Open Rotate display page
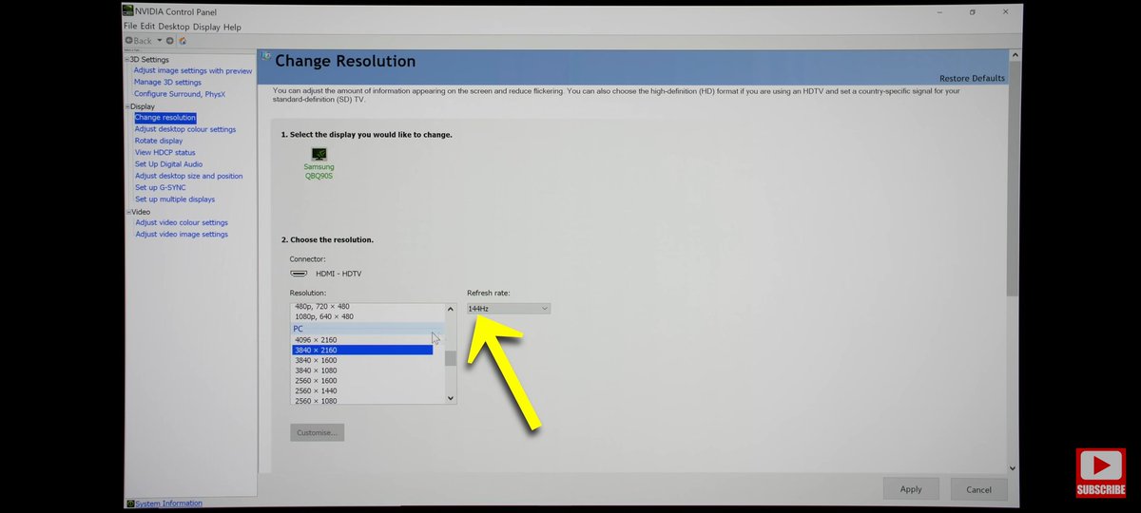The height and width of the screenshot is (513, 1141). pos(159,141)
